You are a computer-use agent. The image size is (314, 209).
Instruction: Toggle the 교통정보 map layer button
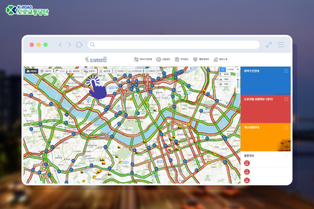click(31, 71)
